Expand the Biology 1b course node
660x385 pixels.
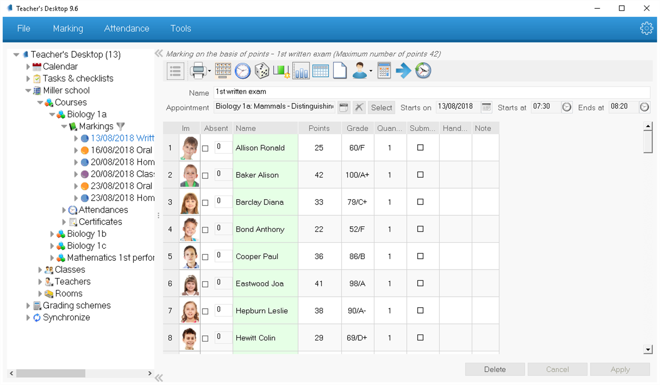(x=52, y=234)
